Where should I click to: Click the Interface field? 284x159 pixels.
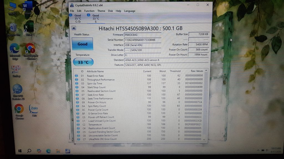142,45
